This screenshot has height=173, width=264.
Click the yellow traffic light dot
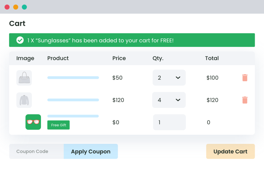(x=15, y=7)
